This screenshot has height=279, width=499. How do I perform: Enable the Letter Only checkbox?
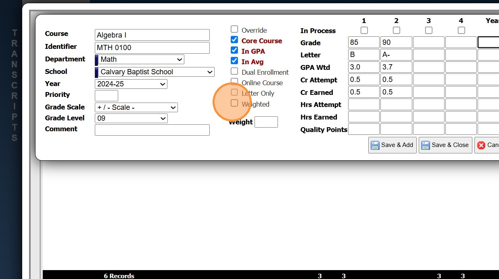(234, 92)
